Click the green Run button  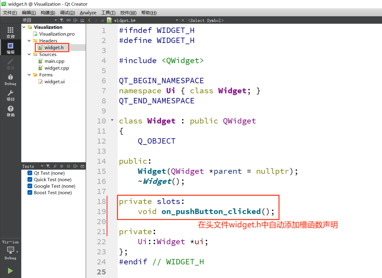pyautogui.click(x=10, y=271)
